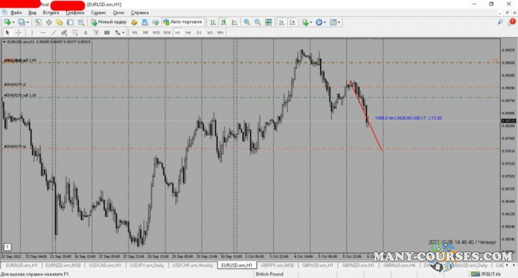The width and height of the screenshot is (518, 278).
Task: Open the new chart dropdown arrow
Action: (x=14, y=22)
